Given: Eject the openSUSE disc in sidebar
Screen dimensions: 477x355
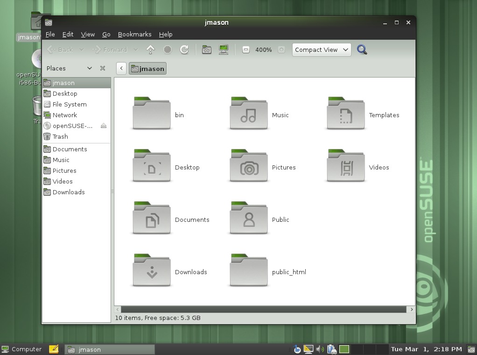Looking at the screenshot, I should (x=104, y=126).
